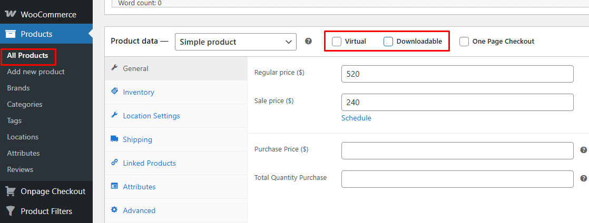Click the 'Word count: 0' text
The image size is (589, 223).
141,3
